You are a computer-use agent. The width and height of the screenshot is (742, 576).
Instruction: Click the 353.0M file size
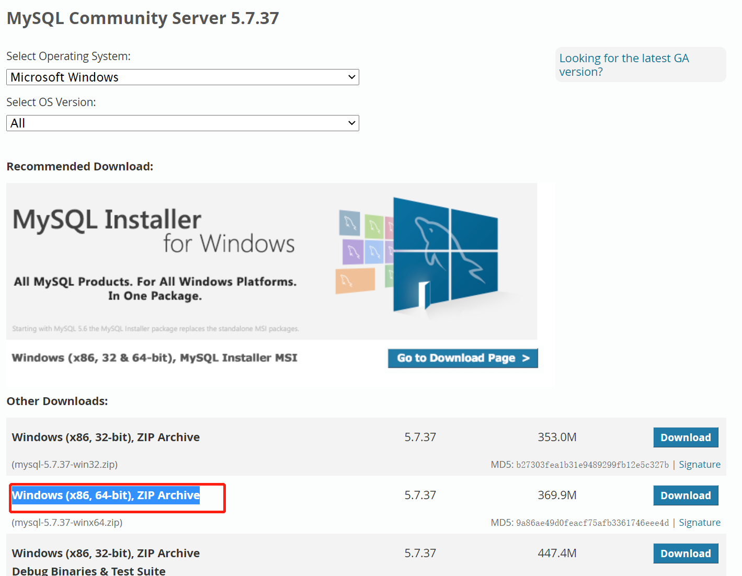tap(557, 437)
